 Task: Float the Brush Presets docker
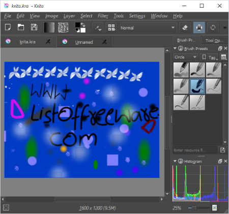pyautogui.click(x=220, y=48)
